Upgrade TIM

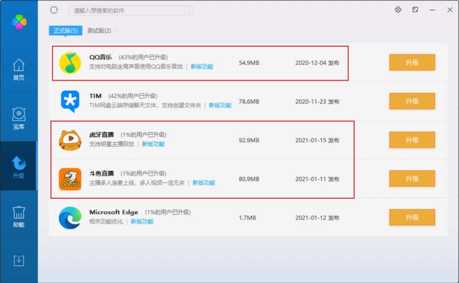click(x=412, y=101)
